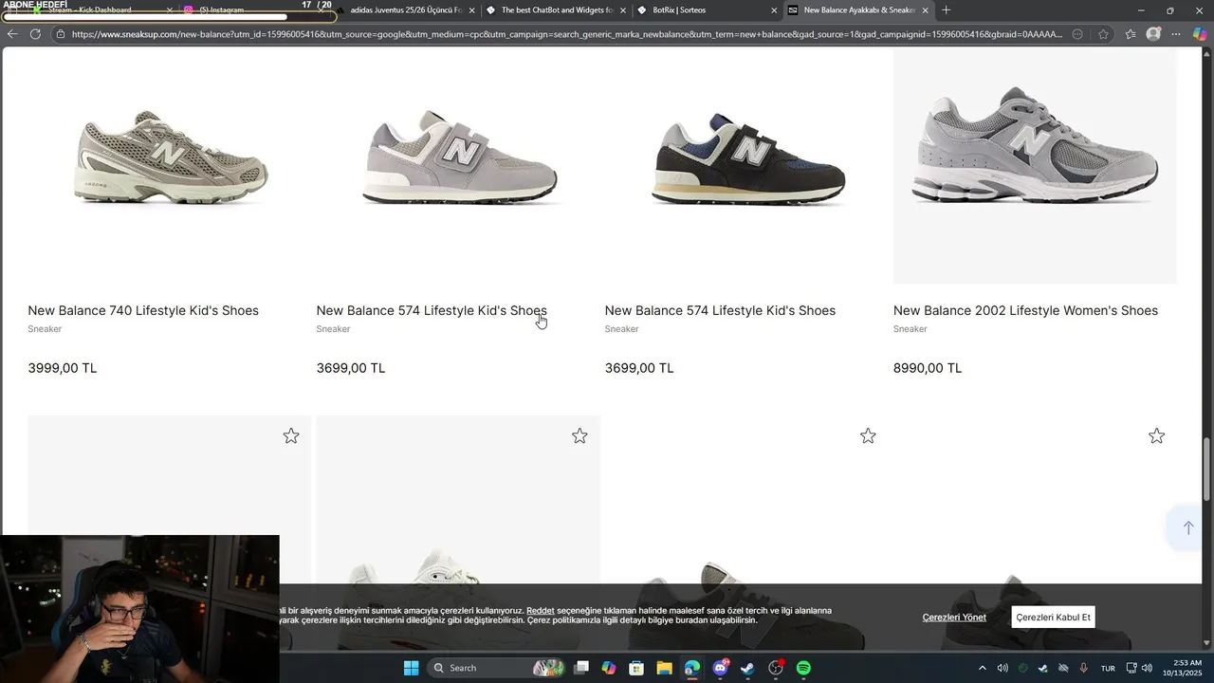Image resolution: width=1214 pixels, height=683 pixels.
Task: Open the Copilot sidebar icon
Action: (x=1200, y=34)
